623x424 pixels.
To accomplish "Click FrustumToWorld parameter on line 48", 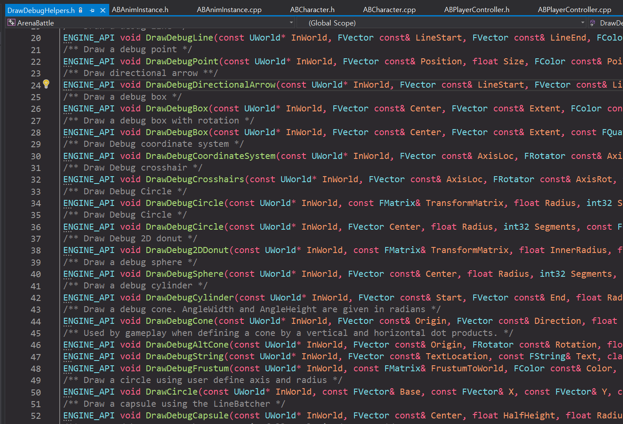I will click(x=467, y=368).
